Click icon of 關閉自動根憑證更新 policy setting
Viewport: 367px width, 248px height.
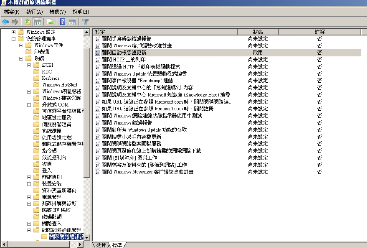[97, 53]
